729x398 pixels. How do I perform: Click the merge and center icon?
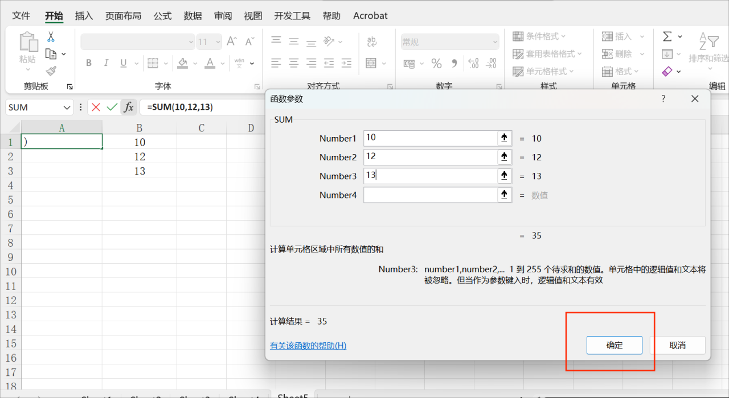(x=371, y=63)
